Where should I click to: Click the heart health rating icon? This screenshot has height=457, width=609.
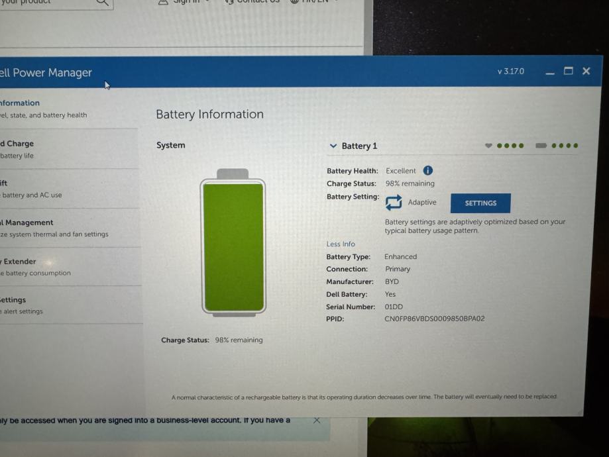pyautogui.click(x=488, y=146)
